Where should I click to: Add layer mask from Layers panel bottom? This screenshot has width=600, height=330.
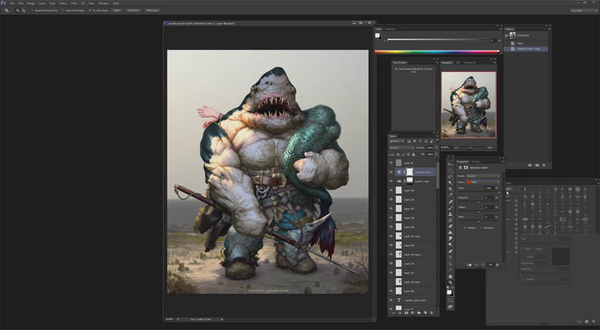tap(406, 313)
